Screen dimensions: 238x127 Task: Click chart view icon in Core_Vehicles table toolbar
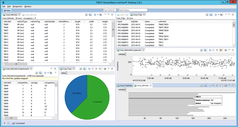pos(101,15)
